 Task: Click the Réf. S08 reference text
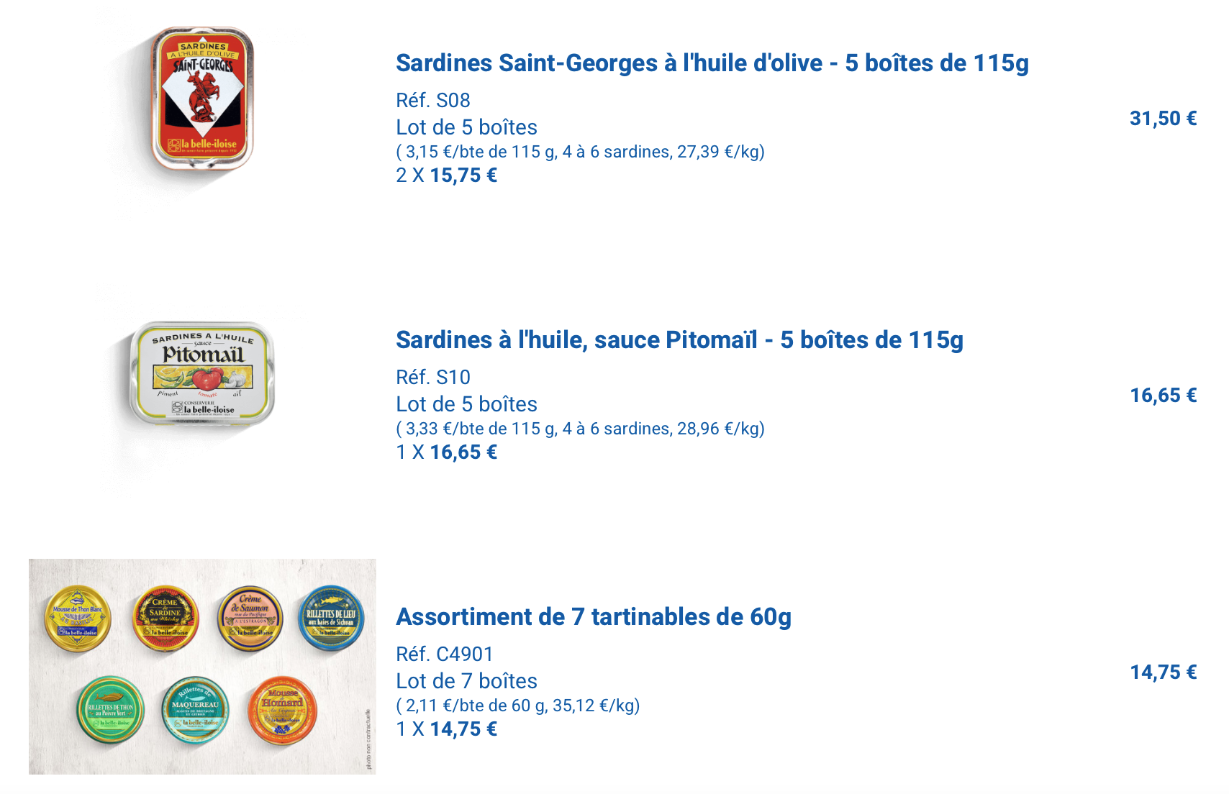pos(433,101)
